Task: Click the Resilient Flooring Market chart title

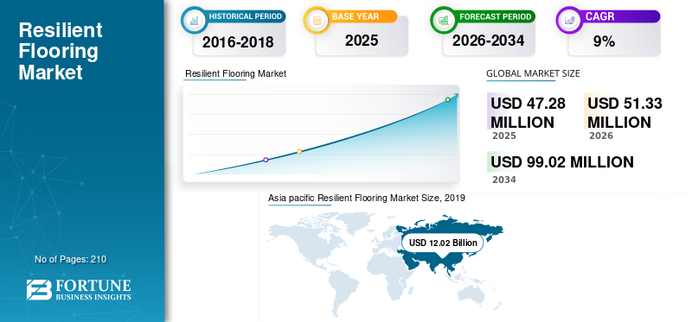Action: click(x=235, y=73)
